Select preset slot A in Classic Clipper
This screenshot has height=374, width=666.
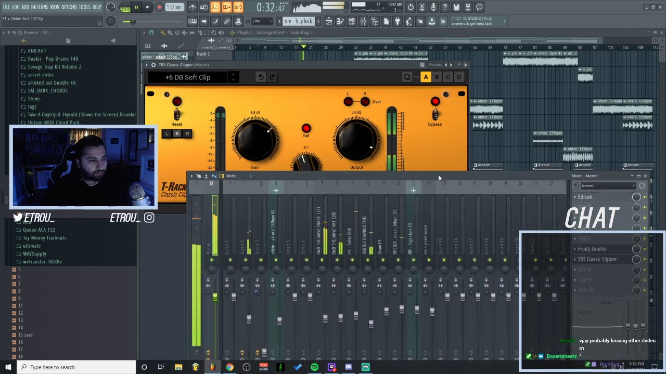pyautogui.click(x=426, y=77)
